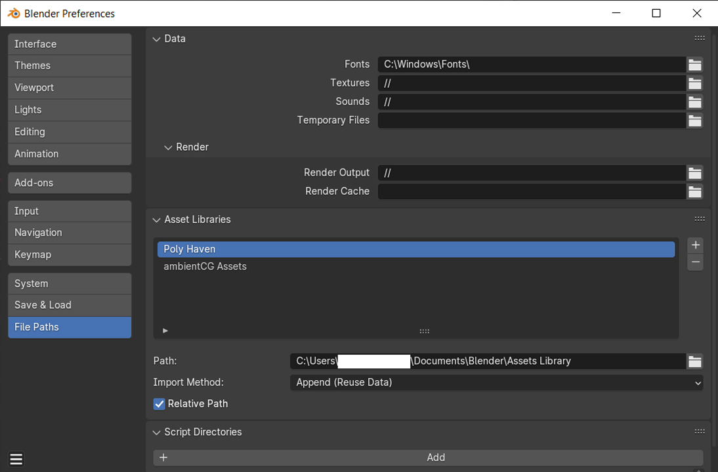718x472 pixels.
Task: Remove selected asset library with minus
Action: 695,262
